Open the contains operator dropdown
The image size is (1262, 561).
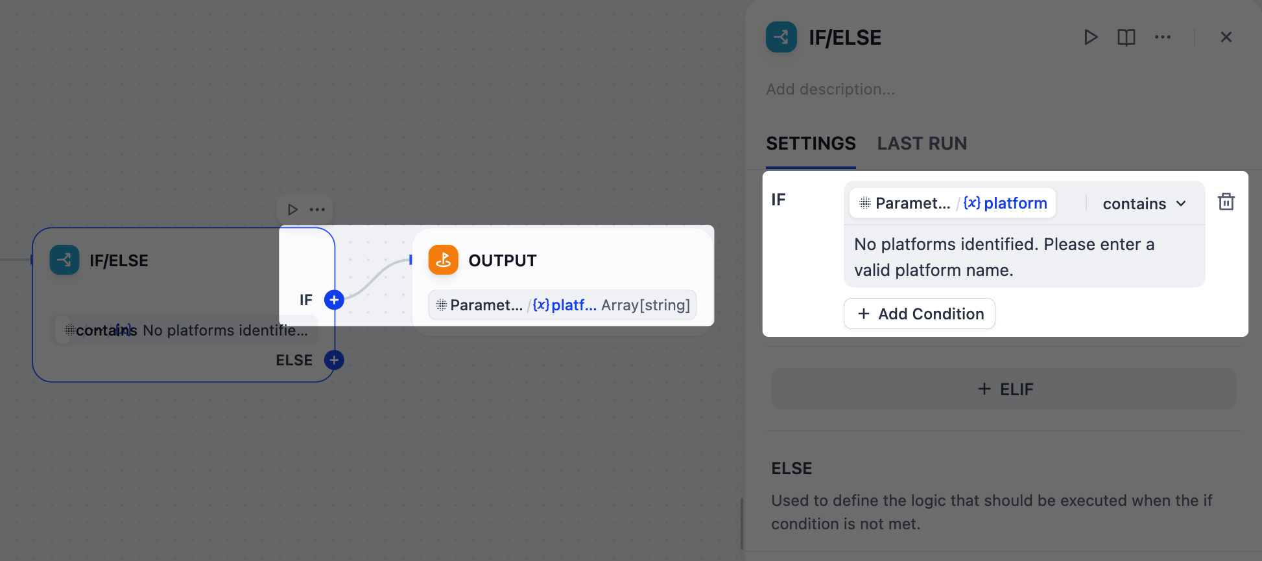click(1144, 203)
